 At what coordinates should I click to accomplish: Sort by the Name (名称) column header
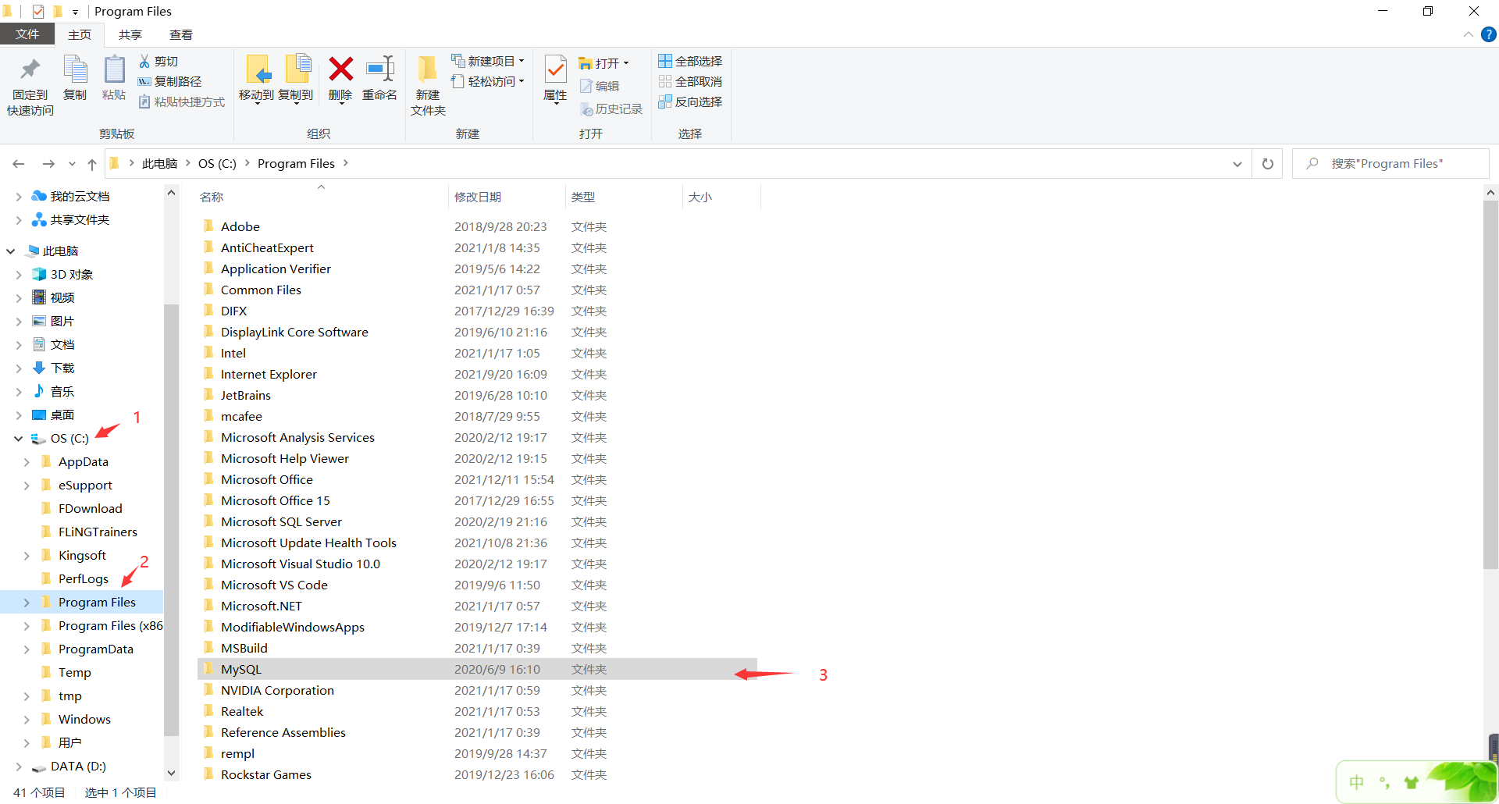322,197
